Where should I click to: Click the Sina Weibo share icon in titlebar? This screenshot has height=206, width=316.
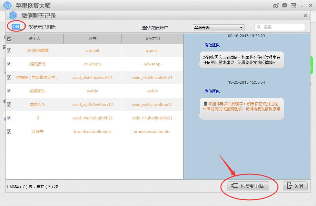tap(276, 5)
